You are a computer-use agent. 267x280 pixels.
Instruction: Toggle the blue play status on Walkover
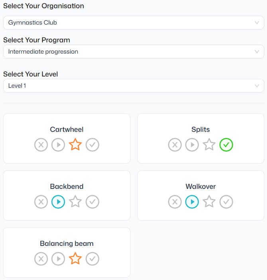(192, 202)
